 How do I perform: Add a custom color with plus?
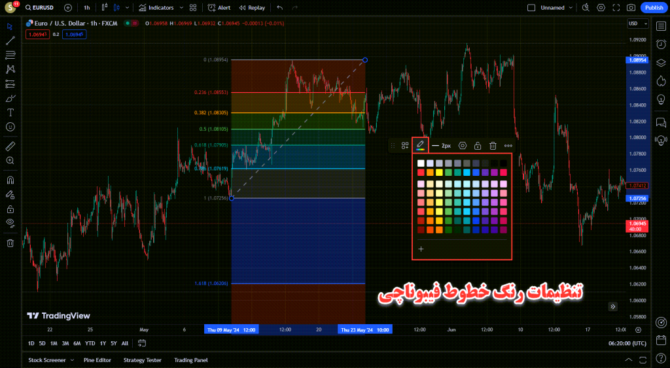[x=421, y=249]
